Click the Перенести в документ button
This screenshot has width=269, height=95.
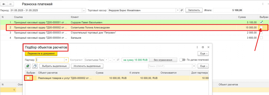pyautogui.click(x=41, y=54)
